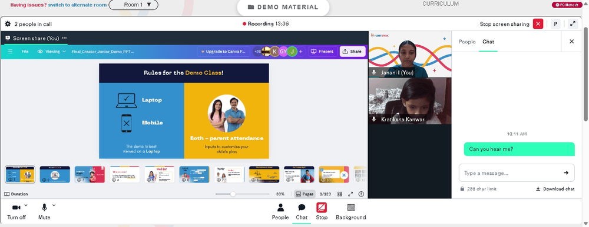Click the P button in call header
Image resolution: width=589 pixels, height=227 pixels.
pos(555,24)
